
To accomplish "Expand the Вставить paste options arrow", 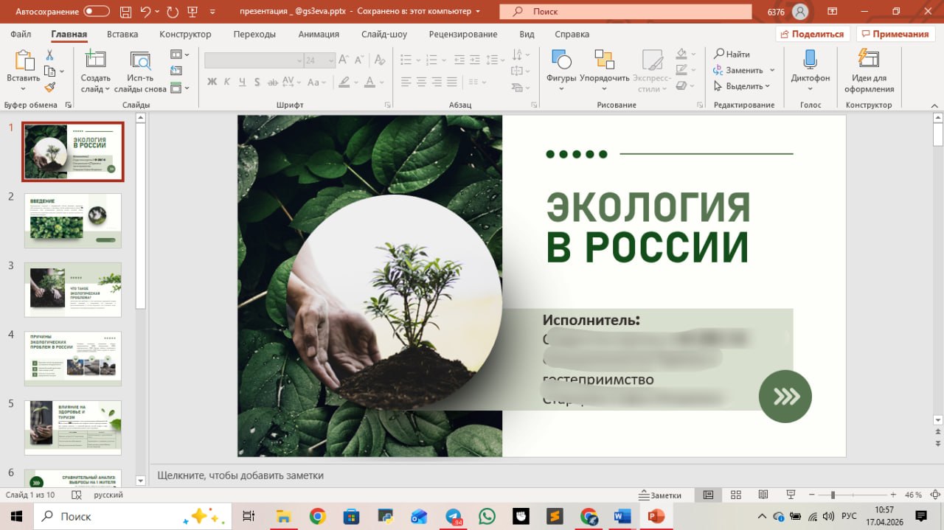I will 24,88.
